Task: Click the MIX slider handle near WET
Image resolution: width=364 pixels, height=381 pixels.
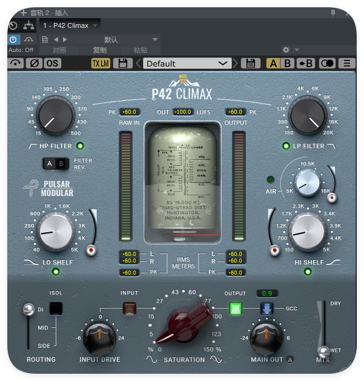Action: click(324, 351)
